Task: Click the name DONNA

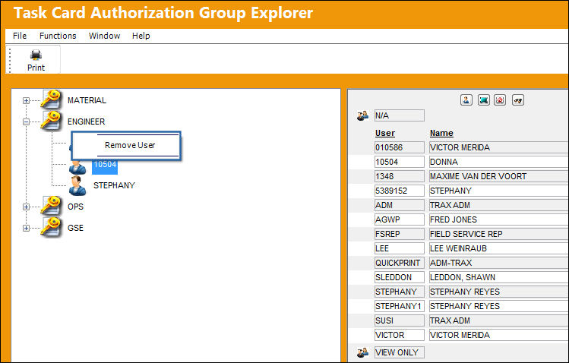Action: (x=444, y=162)
